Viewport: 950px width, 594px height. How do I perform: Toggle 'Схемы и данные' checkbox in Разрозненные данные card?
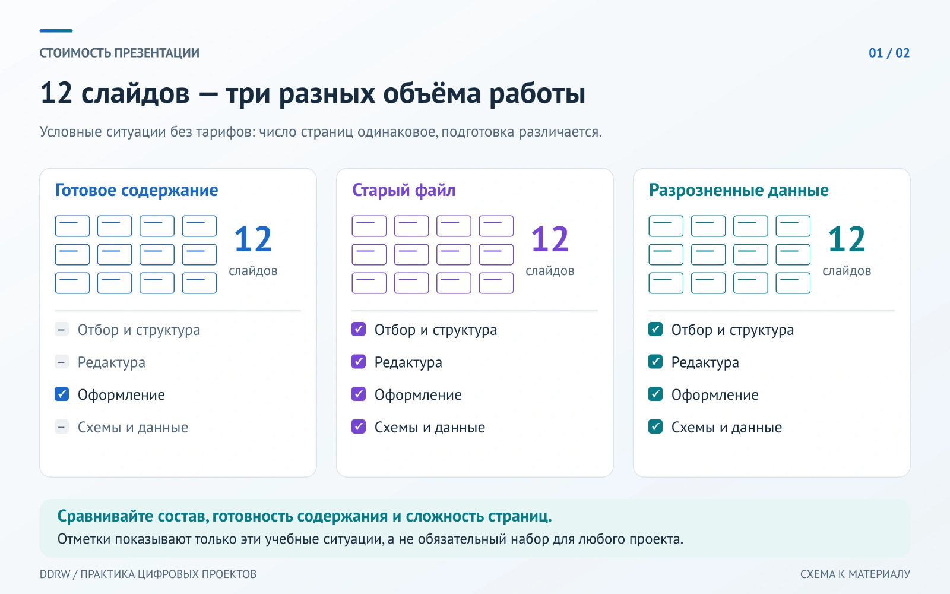[655, 426]
